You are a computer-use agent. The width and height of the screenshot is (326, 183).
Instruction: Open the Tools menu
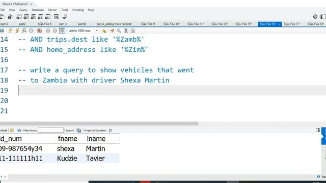(65, 10)
